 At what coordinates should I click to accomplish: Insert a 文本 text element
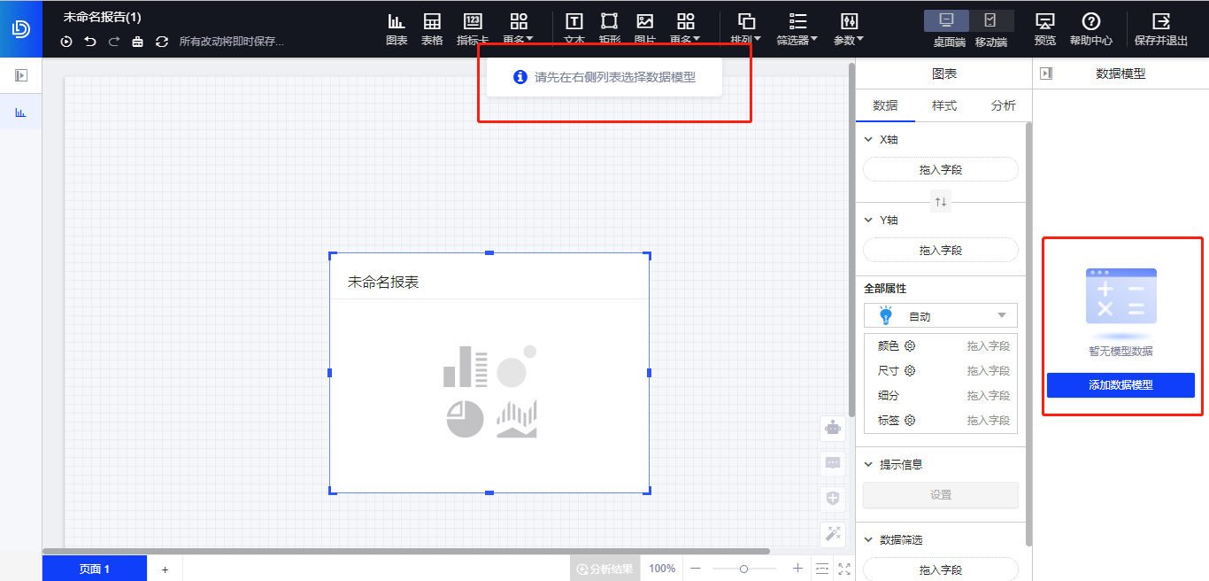coord(574,25)
